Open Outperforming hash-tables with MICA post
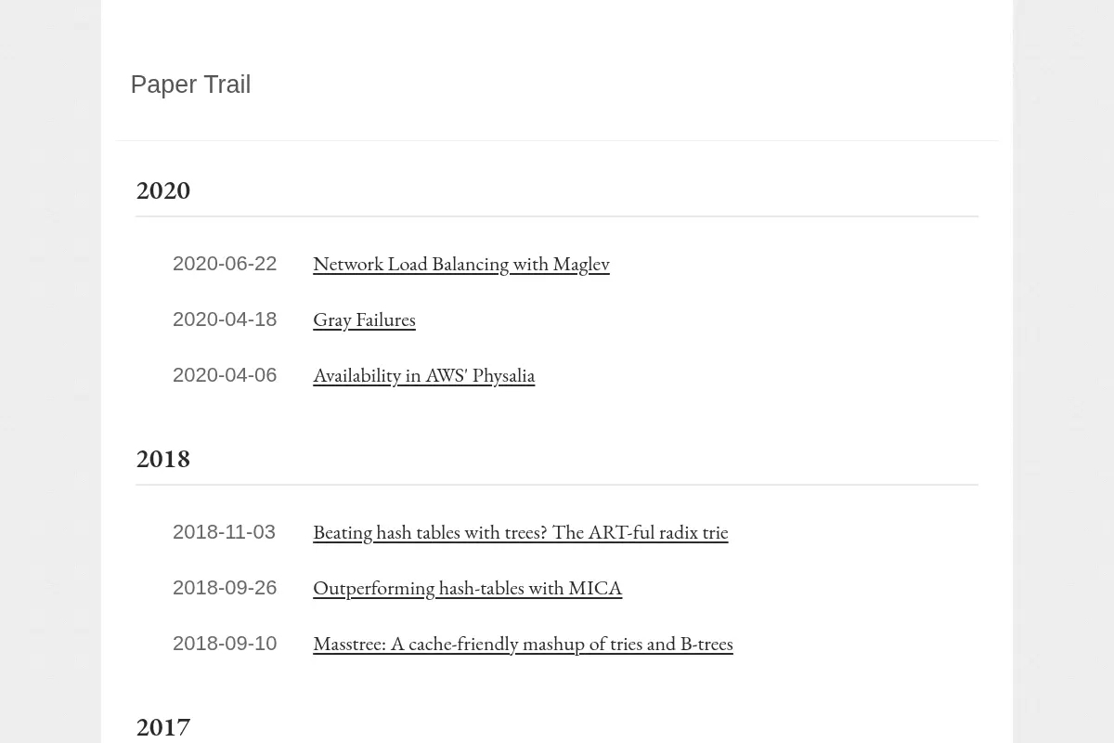The image size is (1114, 743). (x=467, y=588)
